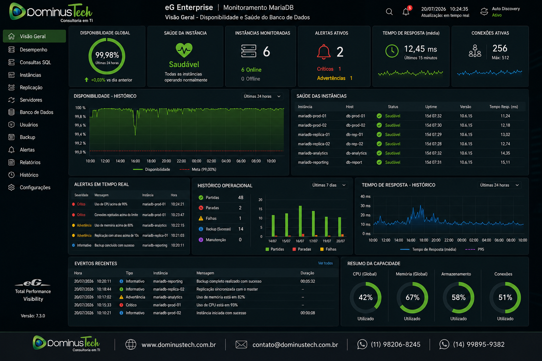Click the (14) 99895-9382 phone number
The height and width of the screenshot is (361, 542).
pos(479,344)
